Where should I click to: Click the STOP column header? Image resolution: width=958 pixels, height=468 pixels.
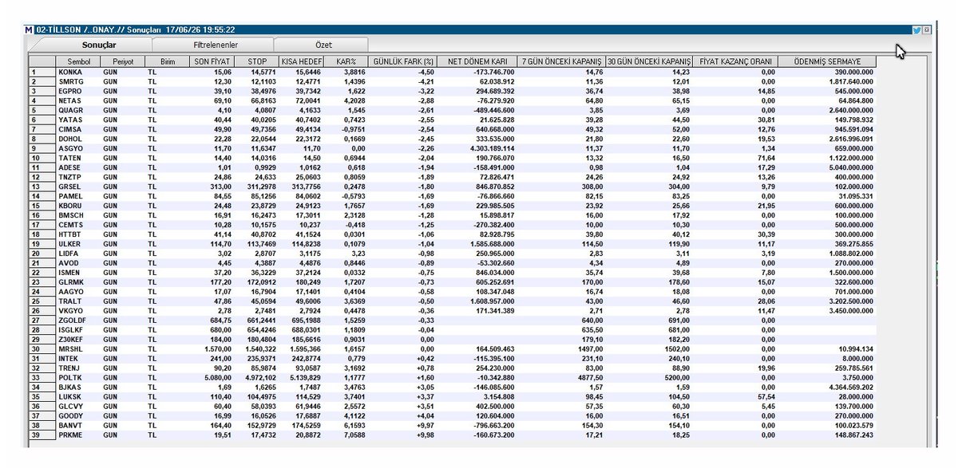tap(256, 61)
